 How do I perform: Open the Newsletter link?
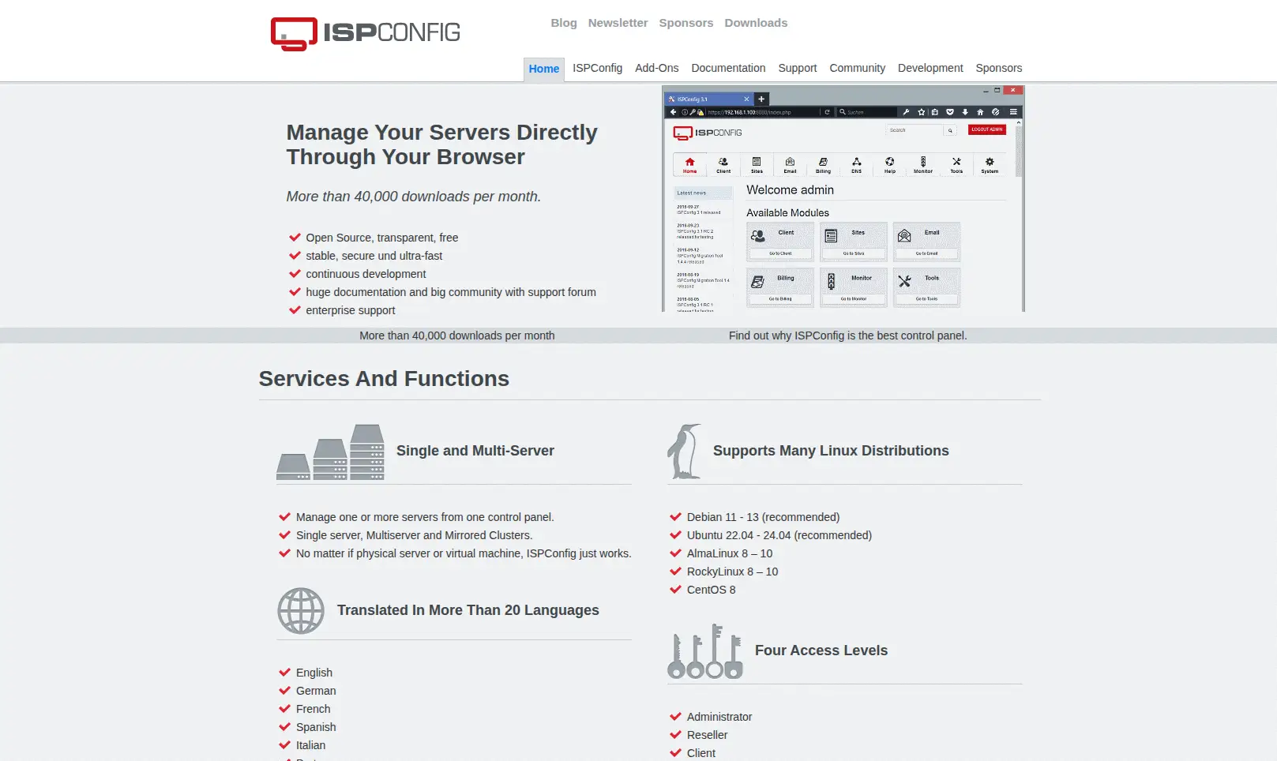pyautogui.click(x=618, y=23)
